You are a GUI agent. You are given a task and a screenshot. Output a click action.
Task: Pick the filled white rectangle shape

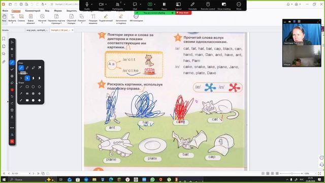pos(27,100)
